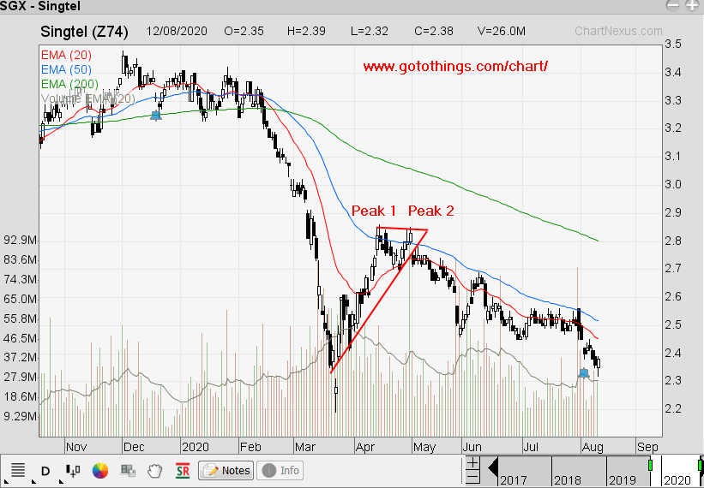The height and width of the screenshot is (488, 704).
Task: Click the Volume EMA(20) legend label
Action: tap(88, 98)
